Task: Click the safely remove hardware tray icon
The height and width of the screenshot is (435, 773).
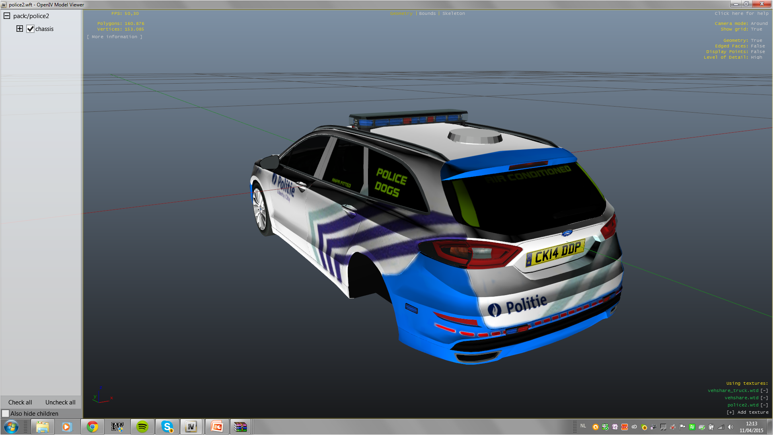Action: point(702,427)
